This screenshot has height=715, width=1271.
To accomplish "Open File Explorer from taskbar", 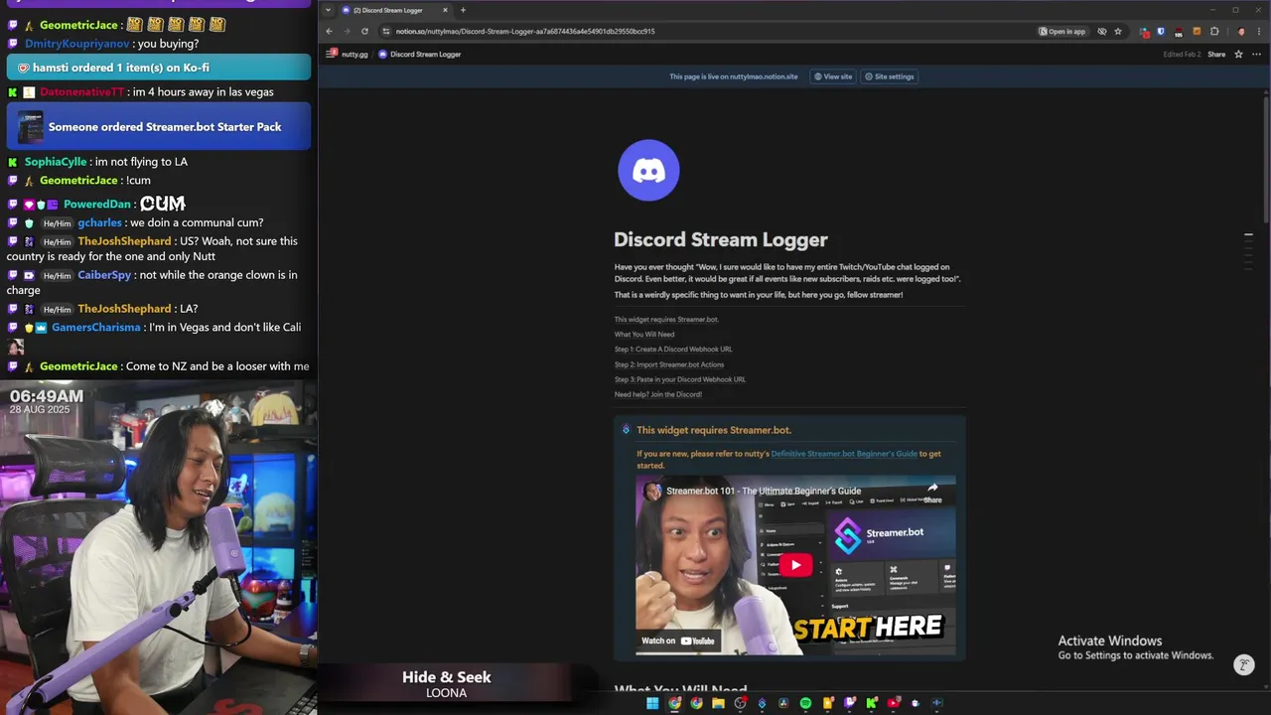I will 718,703.
